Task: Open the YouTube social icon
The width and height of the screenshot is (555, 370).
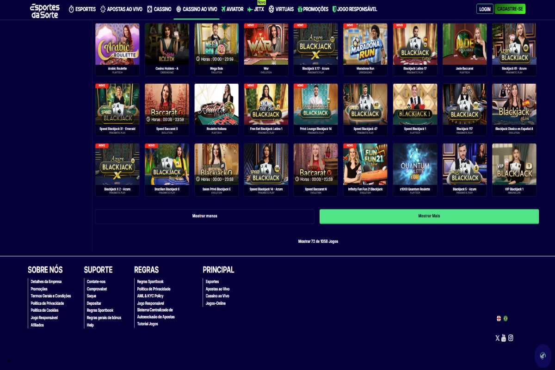Action: click(x=504, y=338)
